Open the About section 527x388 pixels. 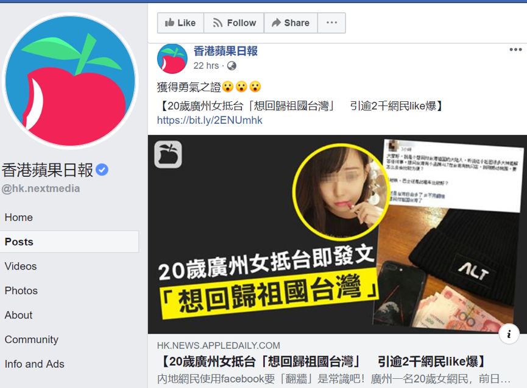tap(18, 315)
